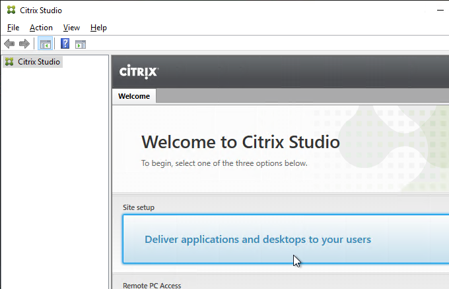Open the blue Help question-mark icon

[65, 43]
